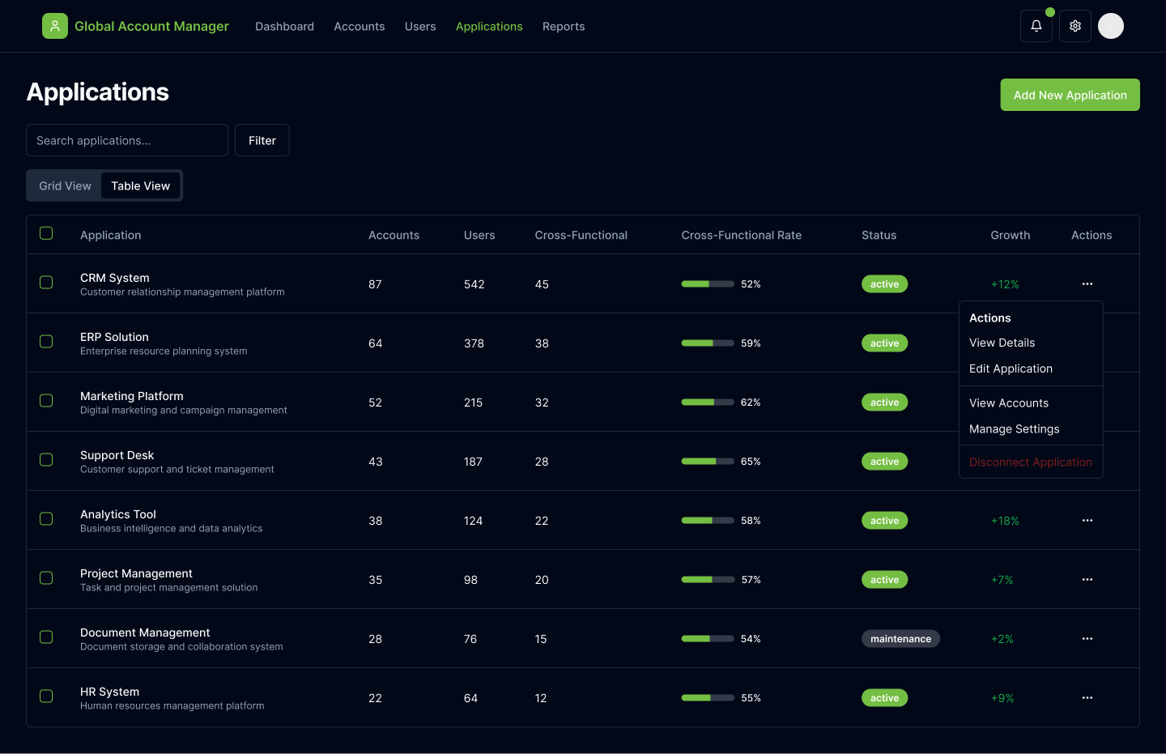1166x754 pixels.
Task: Click the Global Account Manager title
Action: (x=151, y=26)
